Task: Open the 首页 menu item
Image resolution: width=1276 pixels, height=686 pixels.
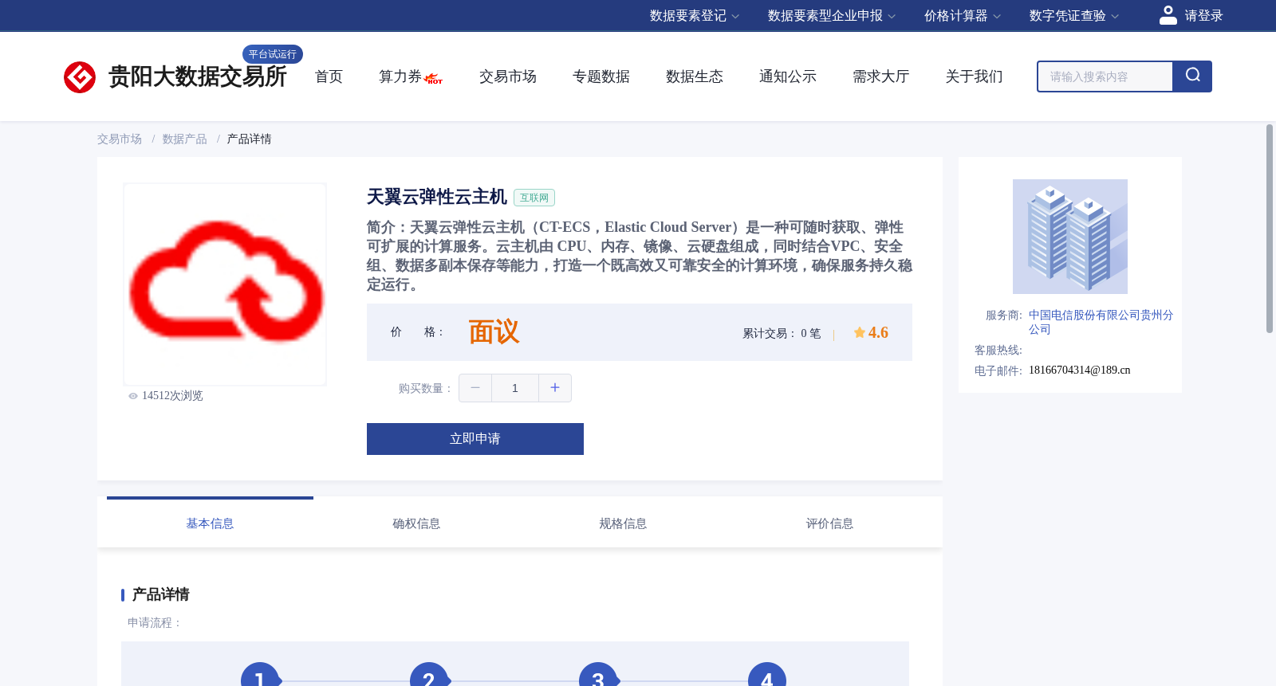Action: click(x=329, y=76)
